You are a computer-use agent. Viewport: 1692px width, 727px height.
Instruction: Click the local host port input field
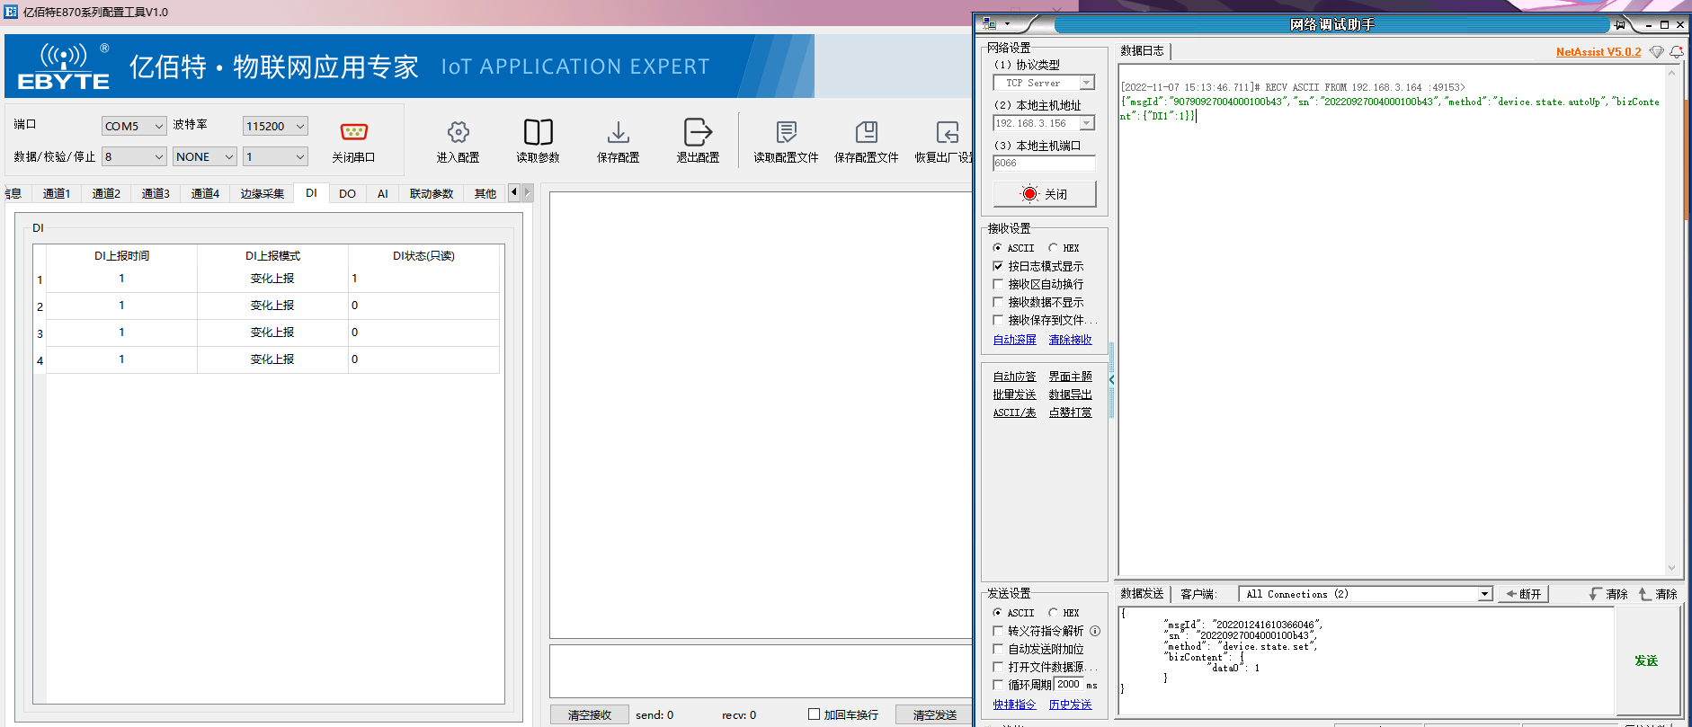click(x=1044, y=164)
